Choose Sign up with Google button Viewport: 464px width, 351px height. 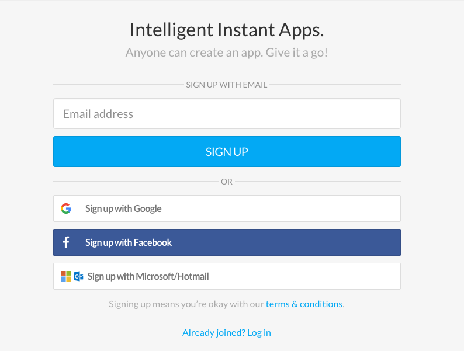(227, 208)
